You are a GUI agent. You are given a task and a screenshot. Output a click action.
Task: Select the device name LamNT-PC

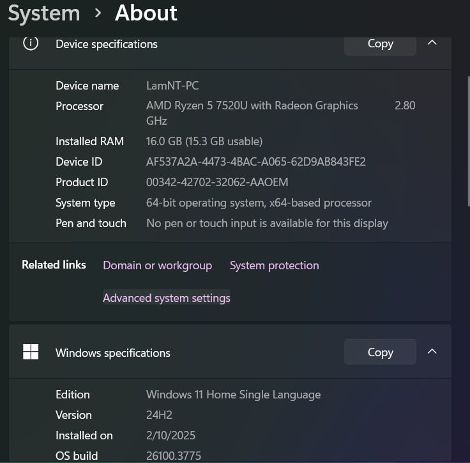(x=172, y=86)
